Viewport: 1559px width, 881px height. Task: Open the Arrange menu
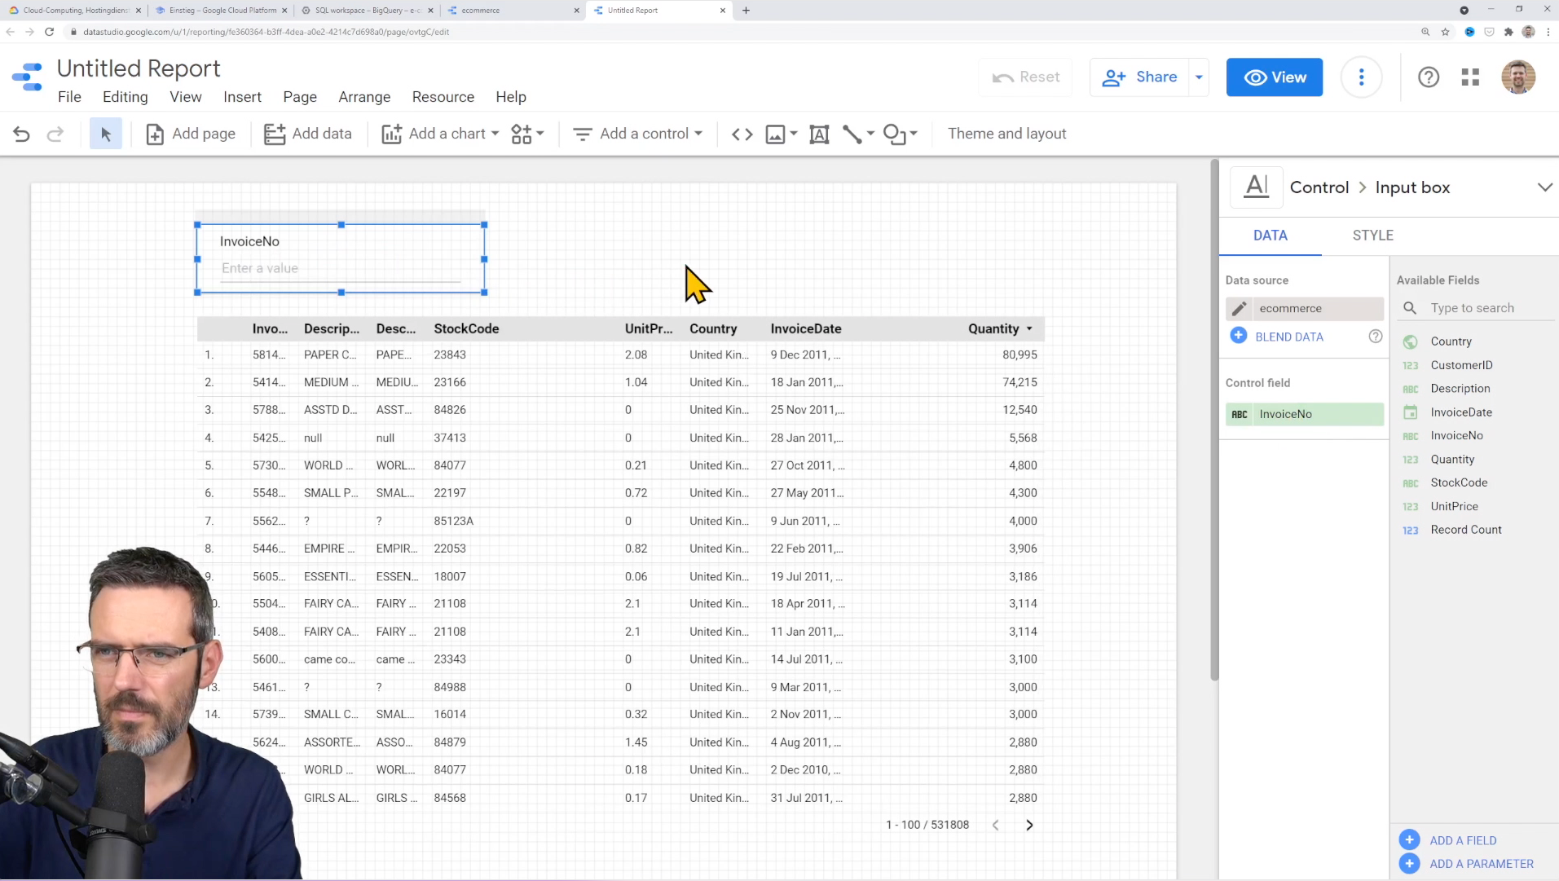click(x=364, y=97)
